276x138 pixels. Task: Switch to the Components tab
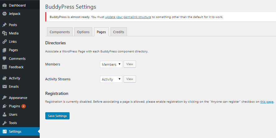coord(60,32)
